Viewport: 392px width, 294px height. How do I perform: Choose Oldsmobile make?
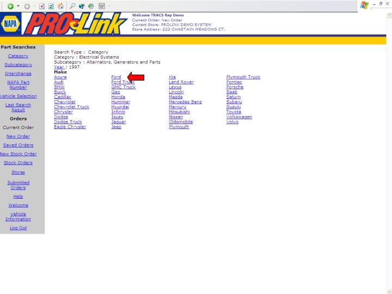(181, 122)
